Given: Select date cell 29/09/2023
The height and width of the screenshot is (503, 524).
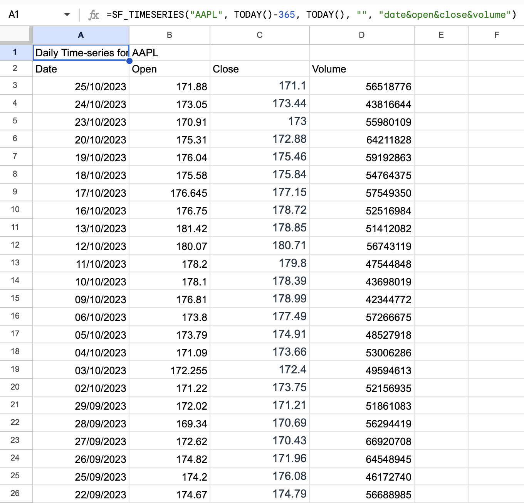Looking at the screenshot, I should (x=81, y=405).
